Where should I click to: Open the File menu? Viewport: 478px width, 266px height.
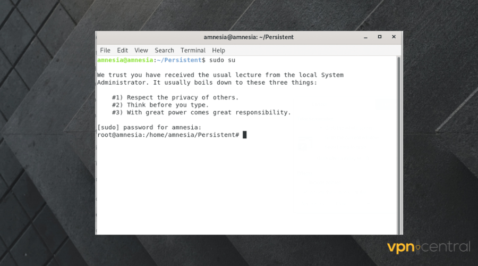click(105, 50)
